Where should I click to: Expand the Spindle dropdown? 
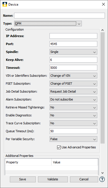click(73, 52)
